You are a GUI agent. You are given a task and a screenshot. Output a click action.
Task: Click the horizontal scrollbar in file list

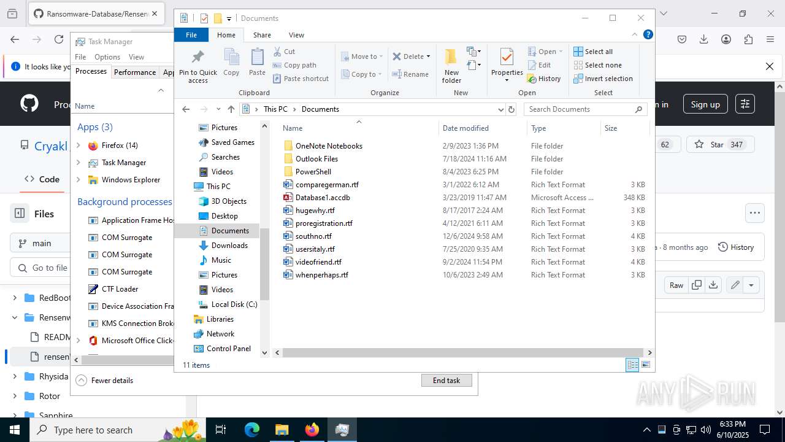click(462, 352)
